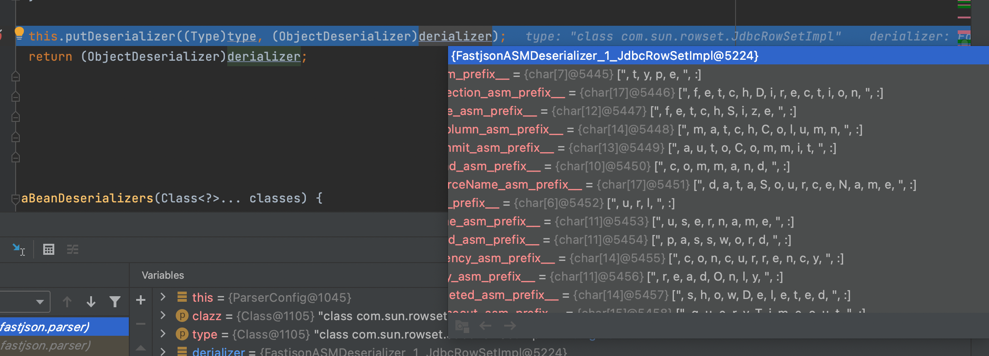The image size is (989, 356).
Task: Select the char[7]@5445 type prefix row
Action: click(x=719, y=74)
